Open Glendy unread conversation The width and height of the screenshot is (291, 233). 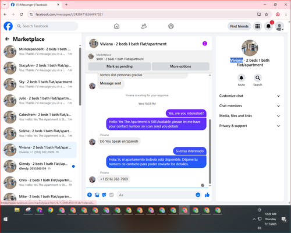(x=39, y=166)
